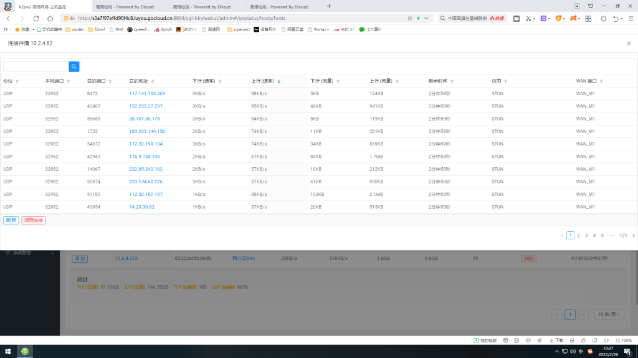Open the router bookmarks folder
Screen dimensions: 638x358
[75, 30]
